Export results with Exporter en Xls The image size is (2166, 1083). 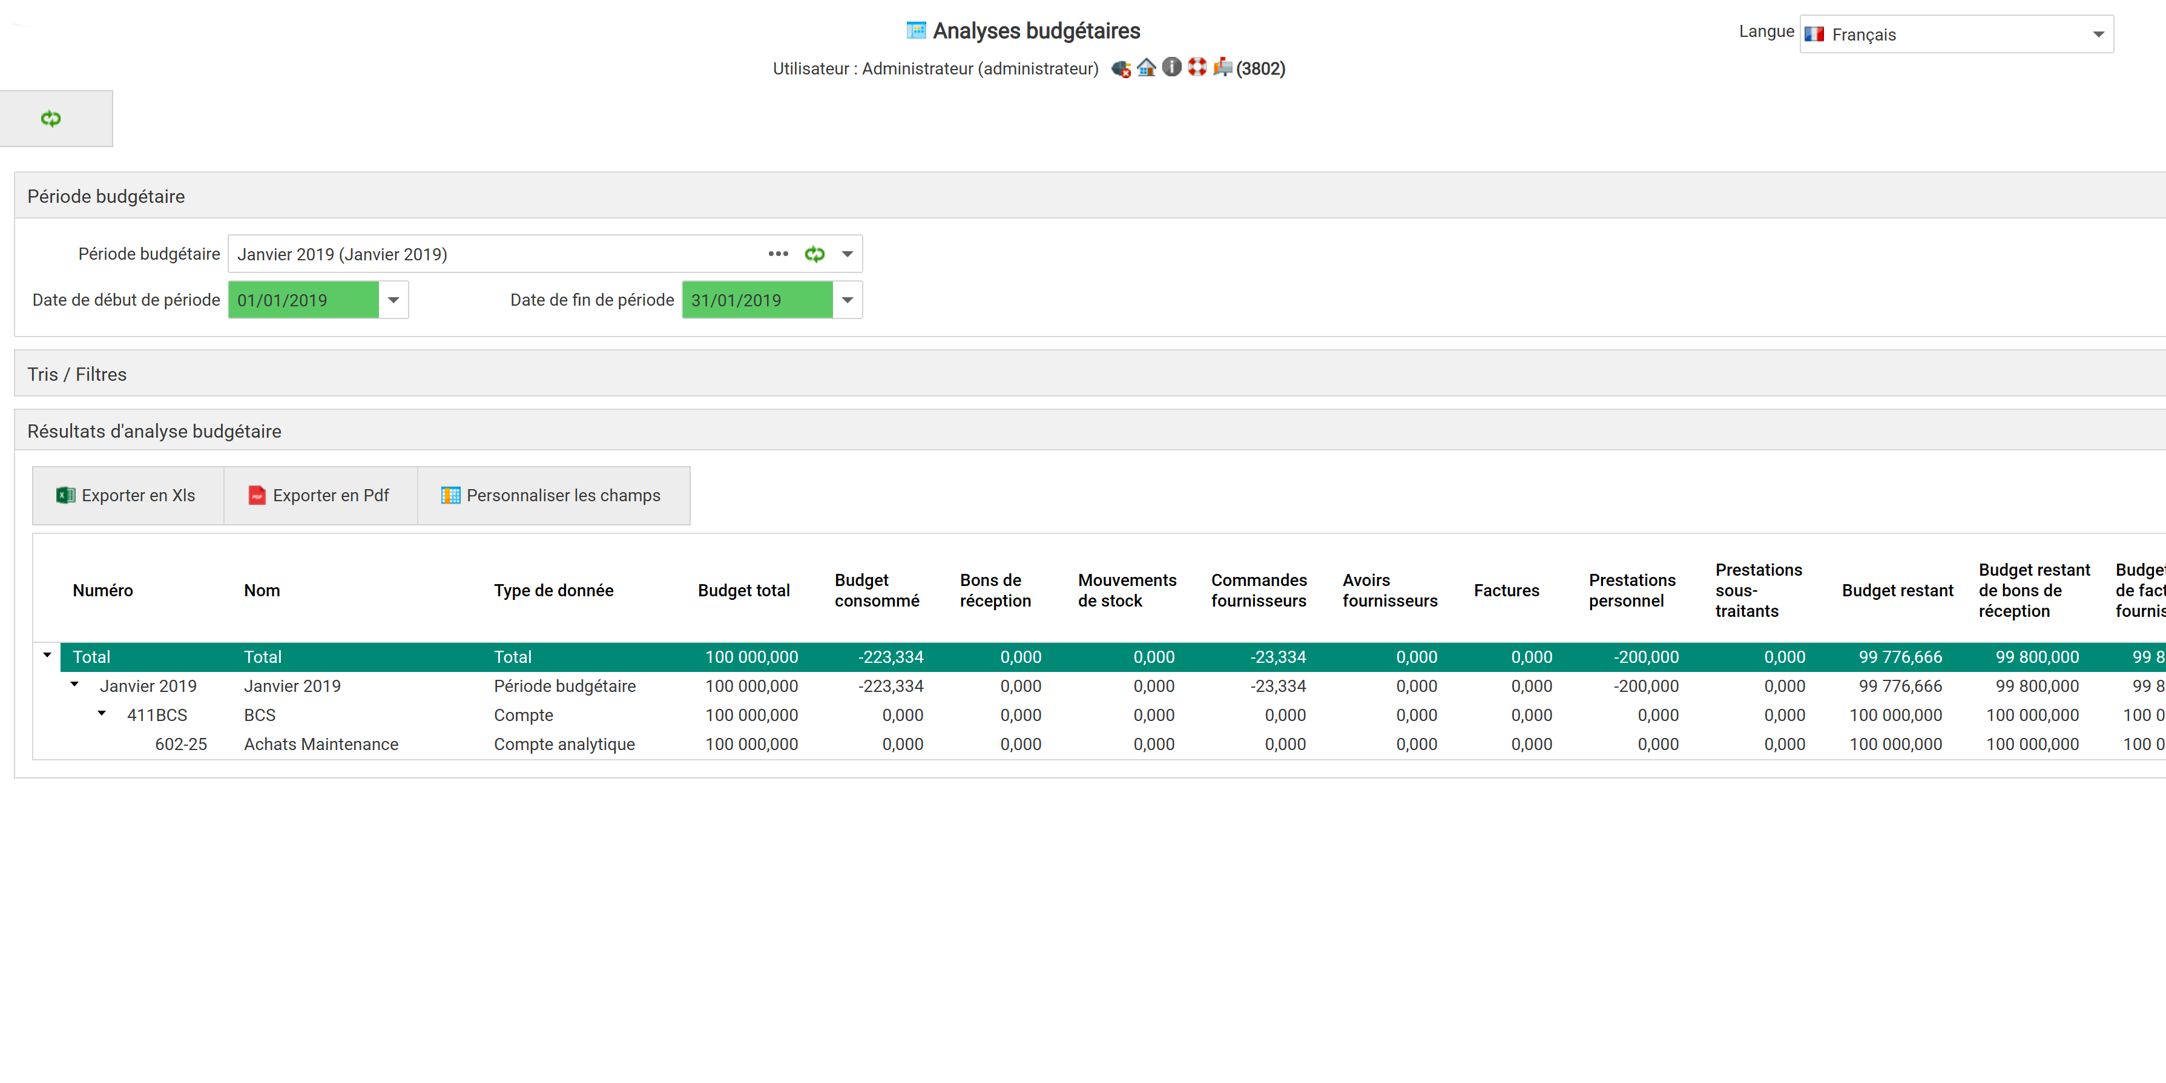tap(128, 495)
